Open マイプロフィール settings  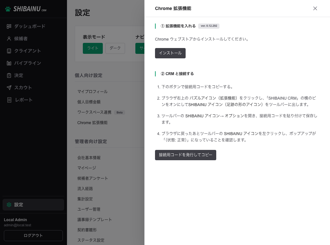click(92, 92)
